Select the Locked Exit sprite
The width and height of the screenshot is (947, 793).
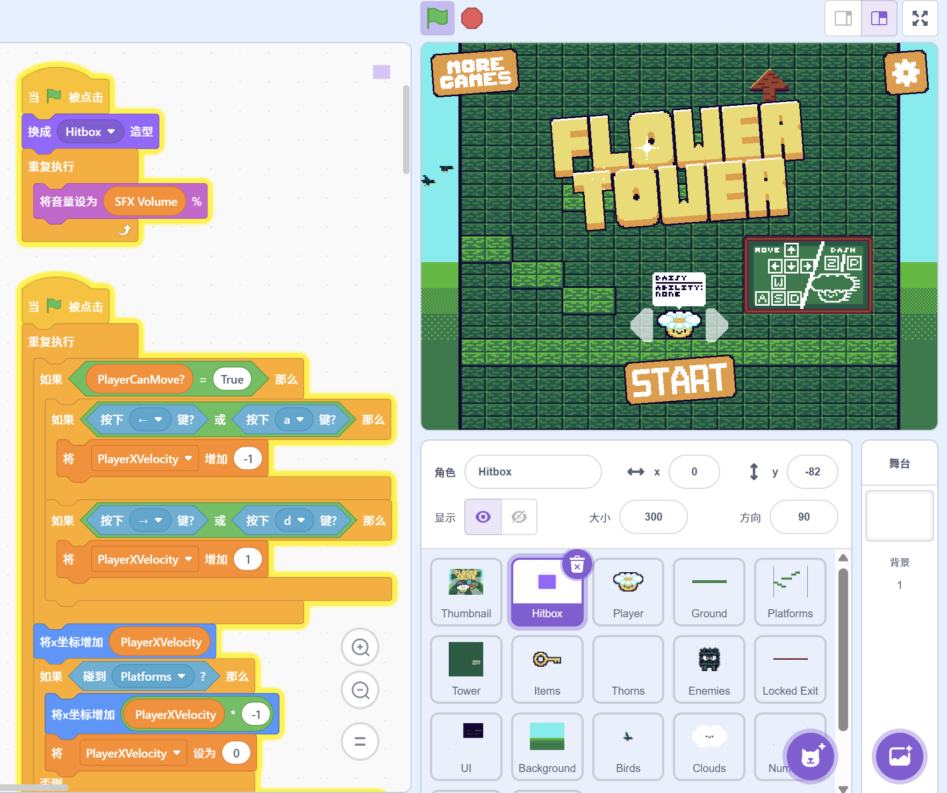pos(790,669)
